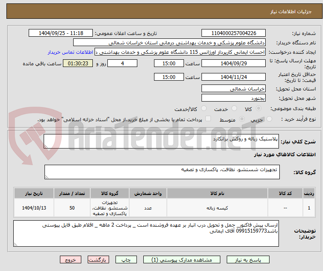Click the نام کالا column header
Screen dimensions: 323x271
tap(217, 193)
